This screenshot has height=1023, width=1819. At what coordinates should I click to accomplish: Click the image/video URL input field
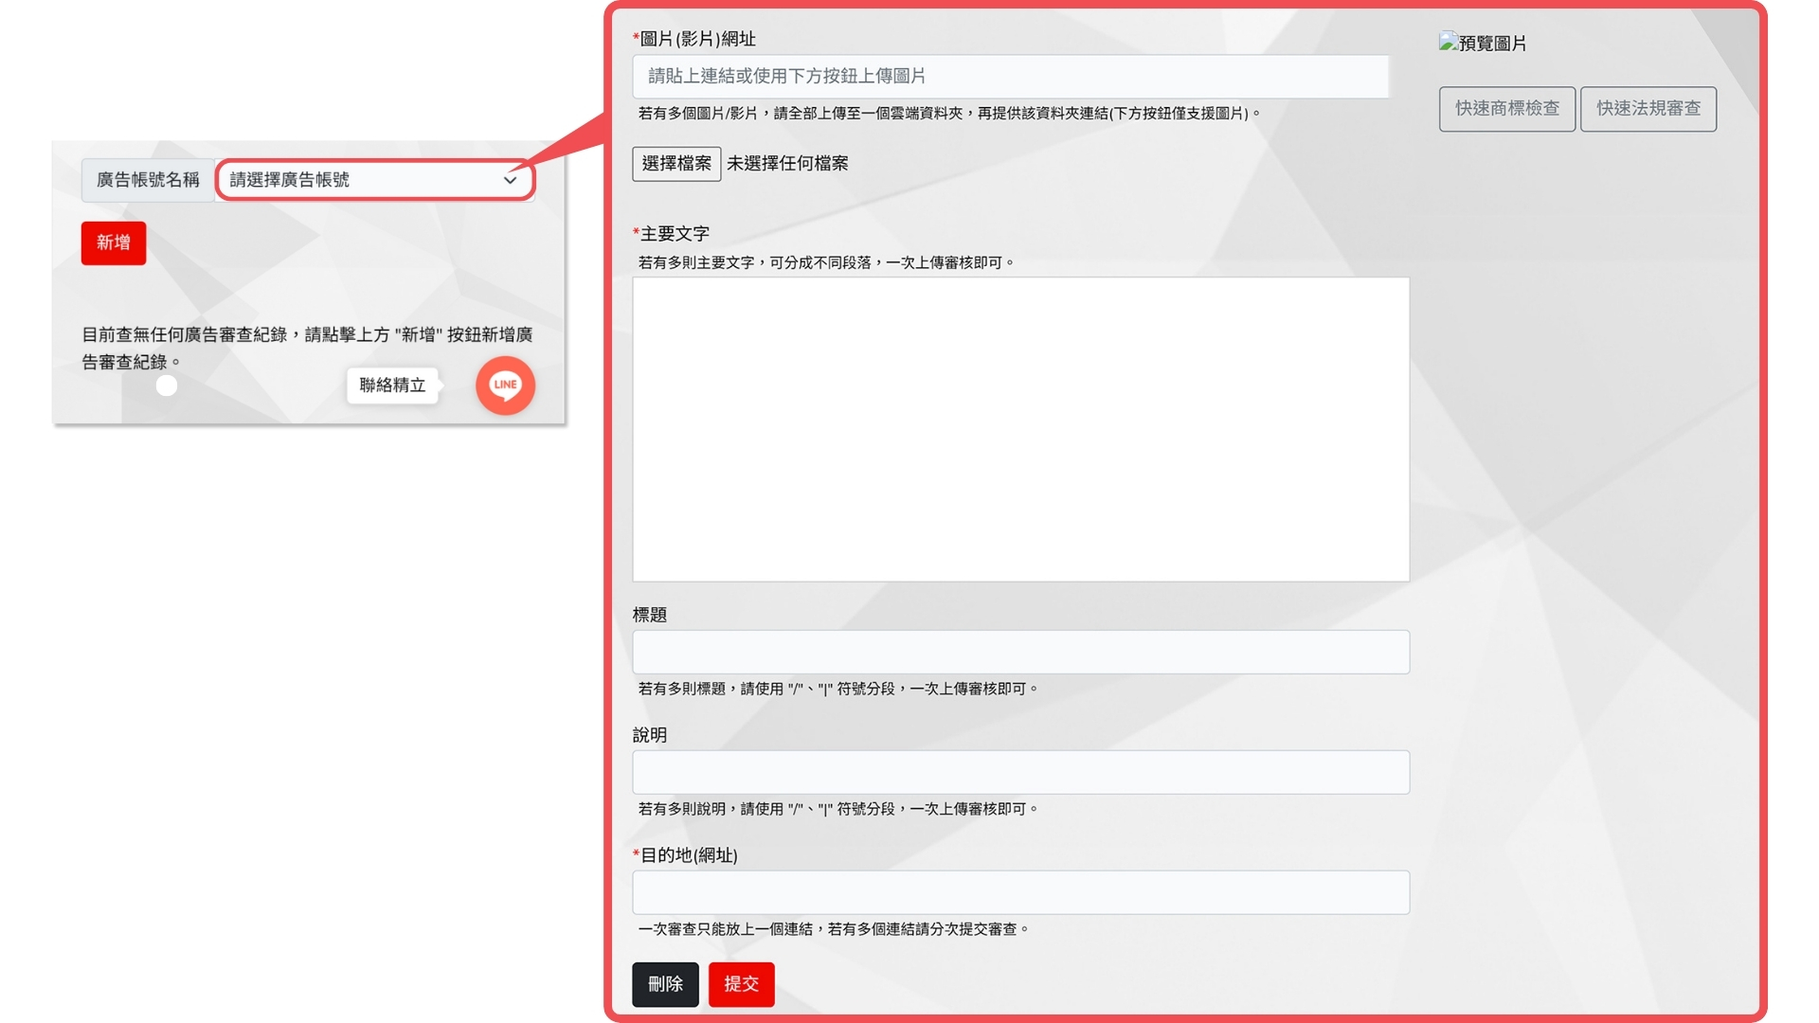tap(1010, 76)
